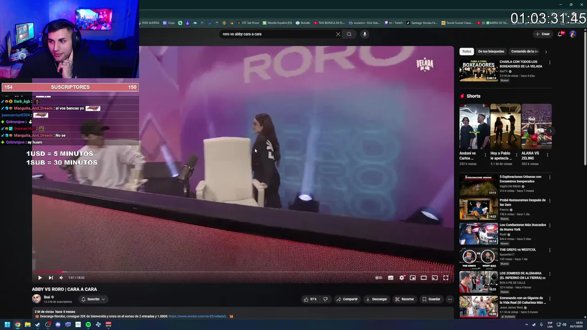Open YouTube notifications bell
The width and height of the screenshot is (587, 330).
pos(560,34)
